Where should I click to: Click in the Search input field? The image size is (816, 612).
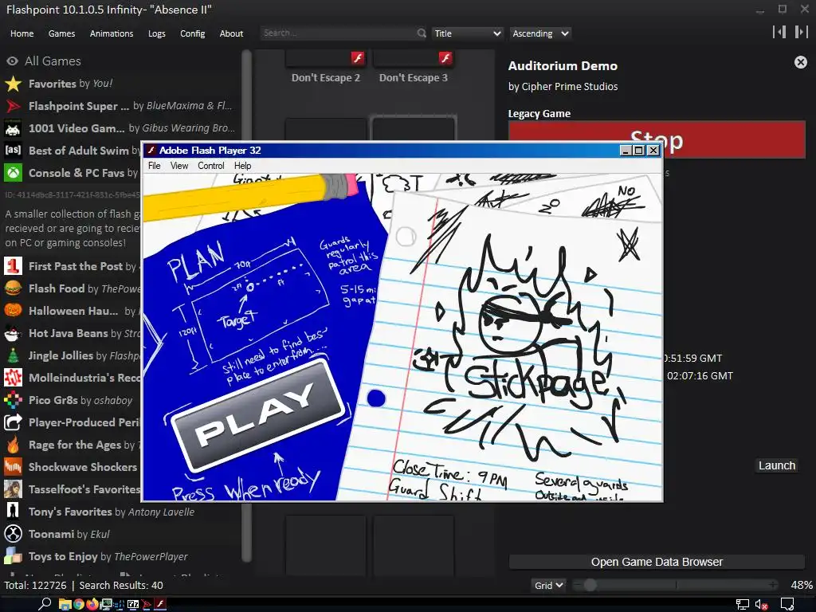click(338, 33)
